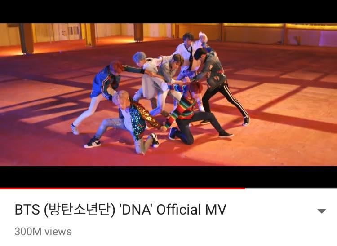Click where red progress meets gray bar
This screenshot has height=246, width=337.
click(245, 189)
